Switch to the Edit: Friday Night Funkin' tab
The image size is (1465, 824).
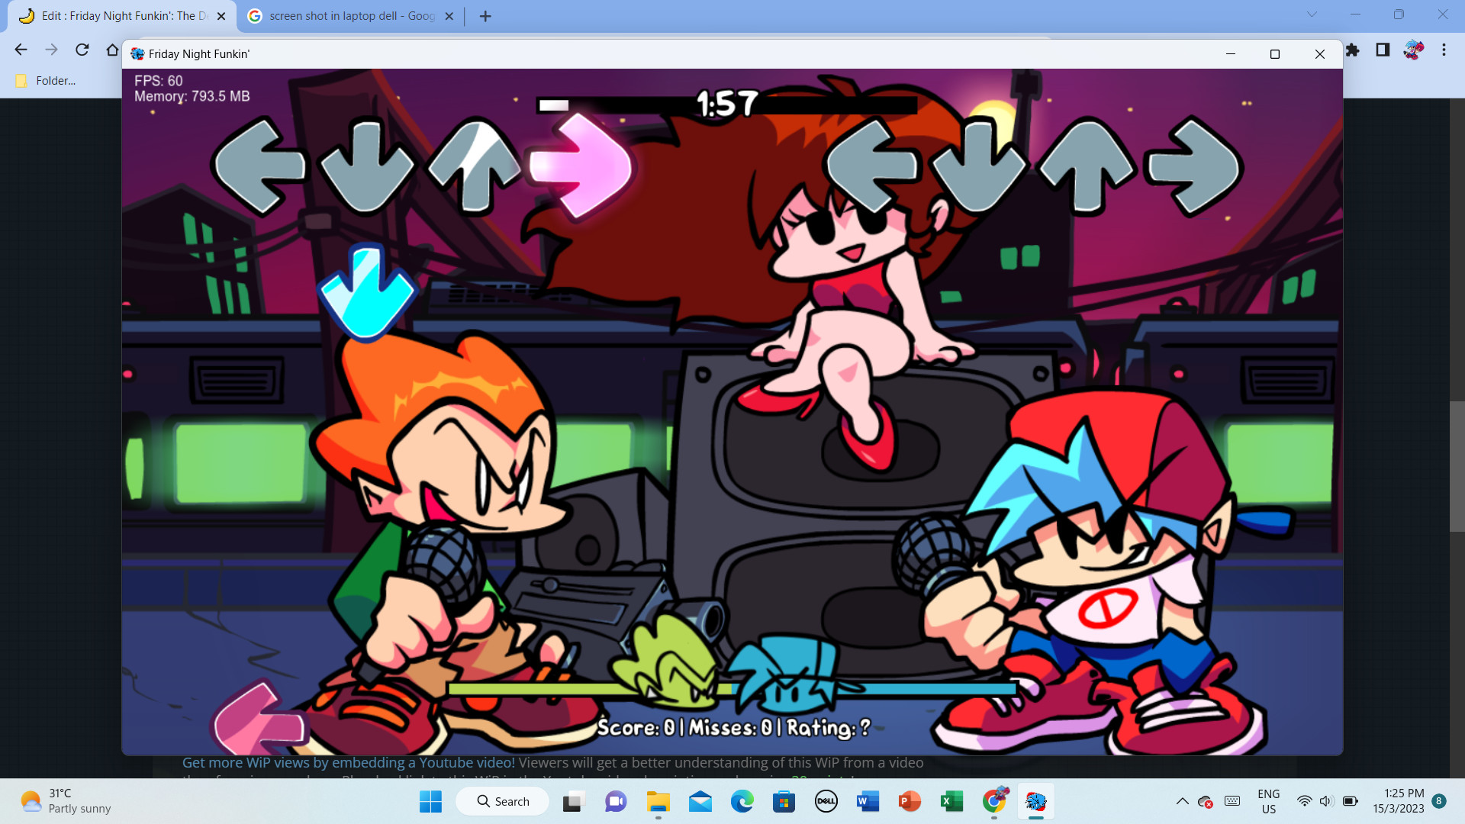(x=122, y=16)
